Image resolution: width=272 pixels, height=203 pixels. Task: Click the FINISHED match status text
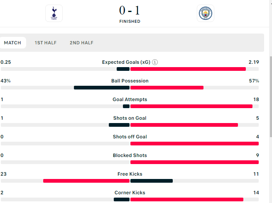[130, 21]
